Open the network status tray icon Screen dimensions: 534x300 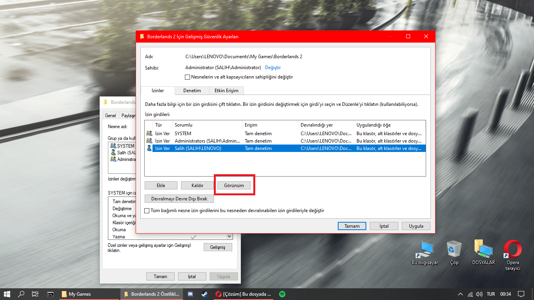[x=470, y=294]
